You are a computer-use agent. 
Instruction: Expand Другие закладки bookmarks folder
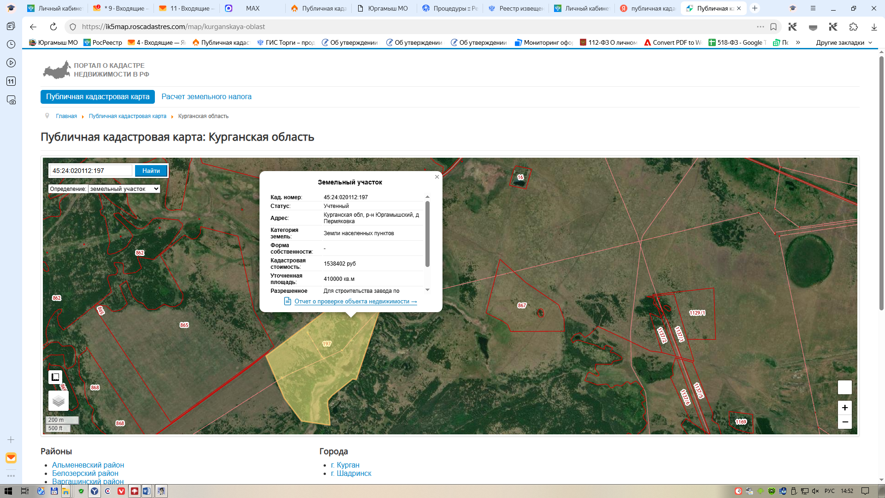844,42
